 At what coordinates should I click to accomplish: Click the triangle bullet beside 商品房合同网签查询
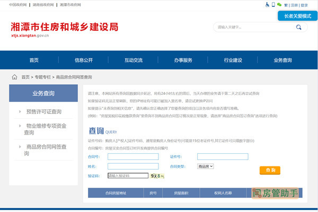tap(20, 147)
